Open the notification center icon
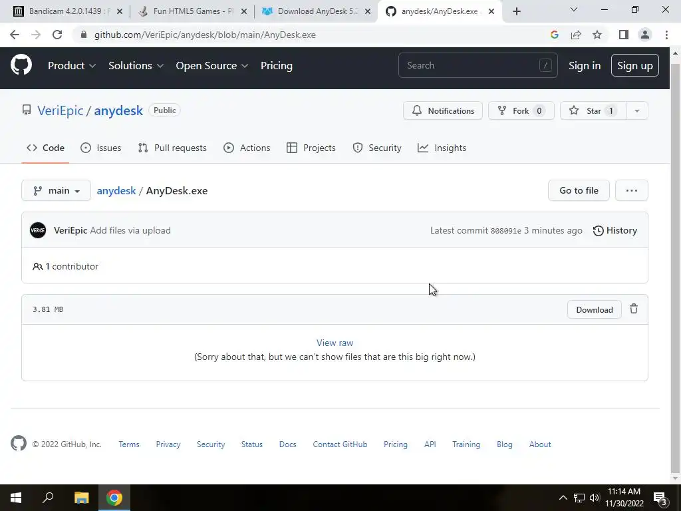 660,498
